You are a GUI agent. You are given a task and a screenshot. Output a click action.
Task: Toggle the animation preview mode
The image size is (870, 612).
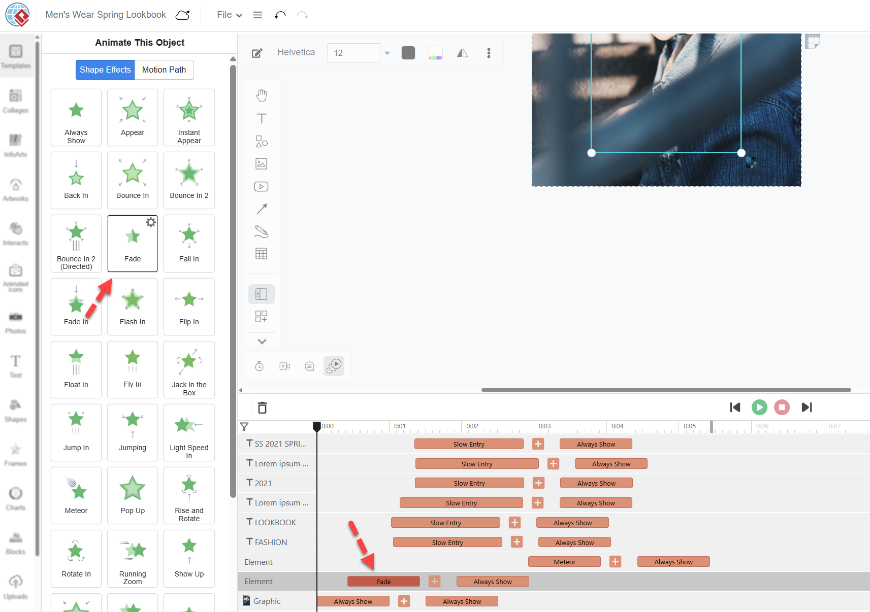334,366
